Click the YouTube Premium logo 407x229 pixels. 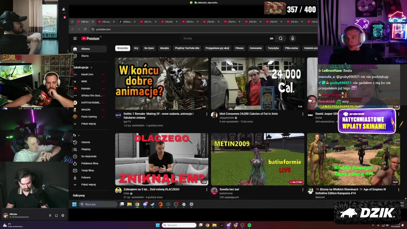click(91, 38)
